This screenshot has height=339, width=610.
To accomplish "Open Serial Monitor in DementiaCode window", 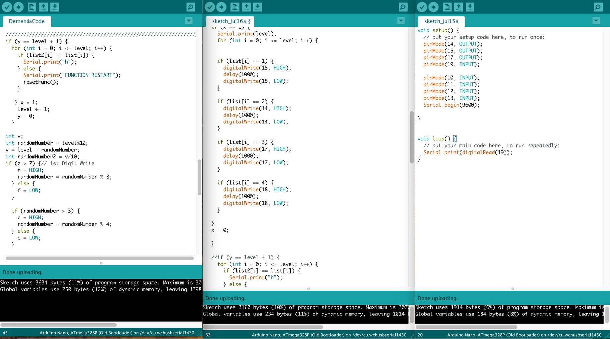I will pyautogui.click(x=191, y=7).
